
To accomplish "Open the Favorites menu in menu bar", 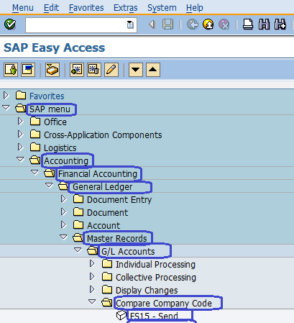I will (86, 8).
